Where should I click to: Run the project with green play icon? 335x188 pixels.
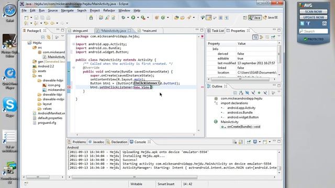pos(133,17)
